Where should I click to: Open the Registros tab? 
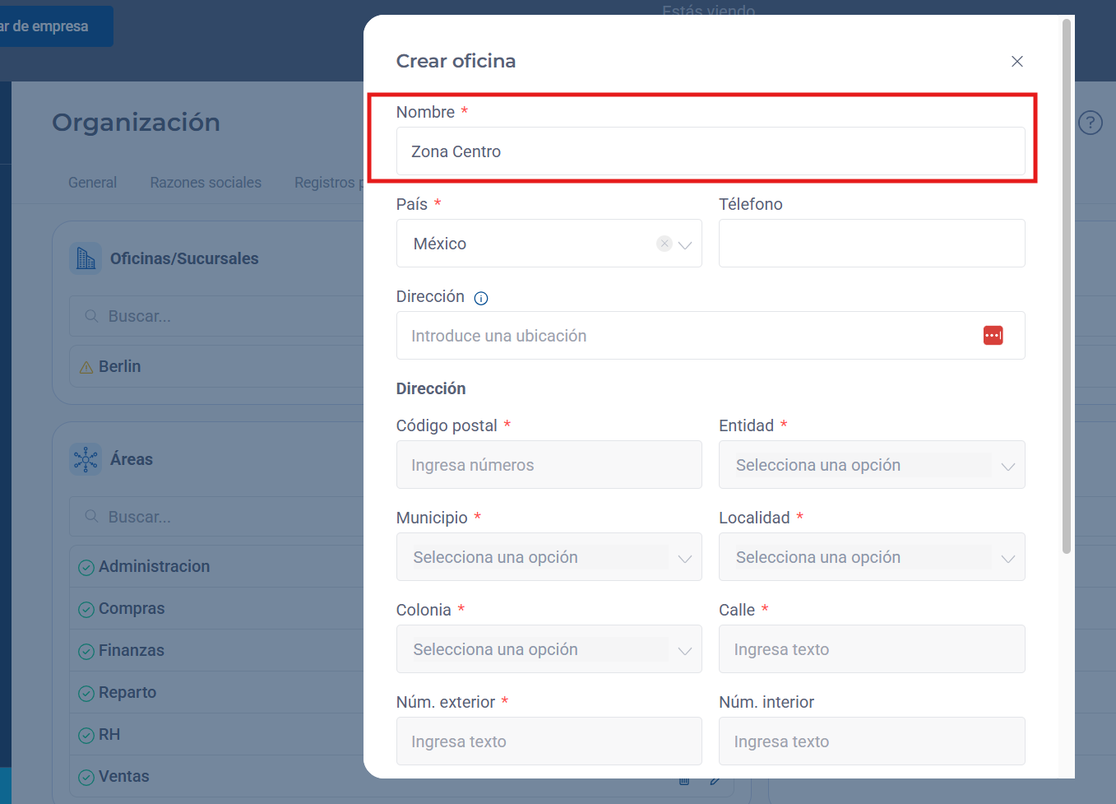coord(328,183)
